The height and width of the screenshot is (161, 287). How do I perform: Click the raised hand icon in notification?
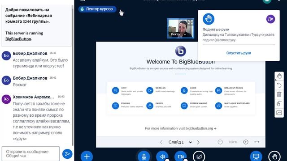click(209, 19)
